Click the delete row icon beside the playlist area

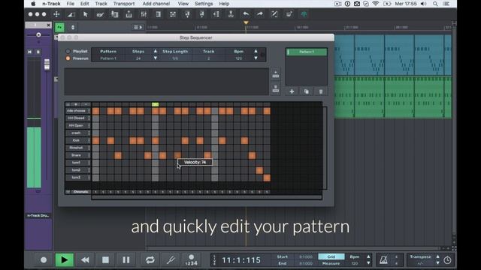point(276,88)
